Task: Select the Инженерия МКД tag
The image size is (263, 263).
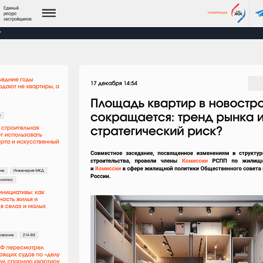Action: point(28,171)
